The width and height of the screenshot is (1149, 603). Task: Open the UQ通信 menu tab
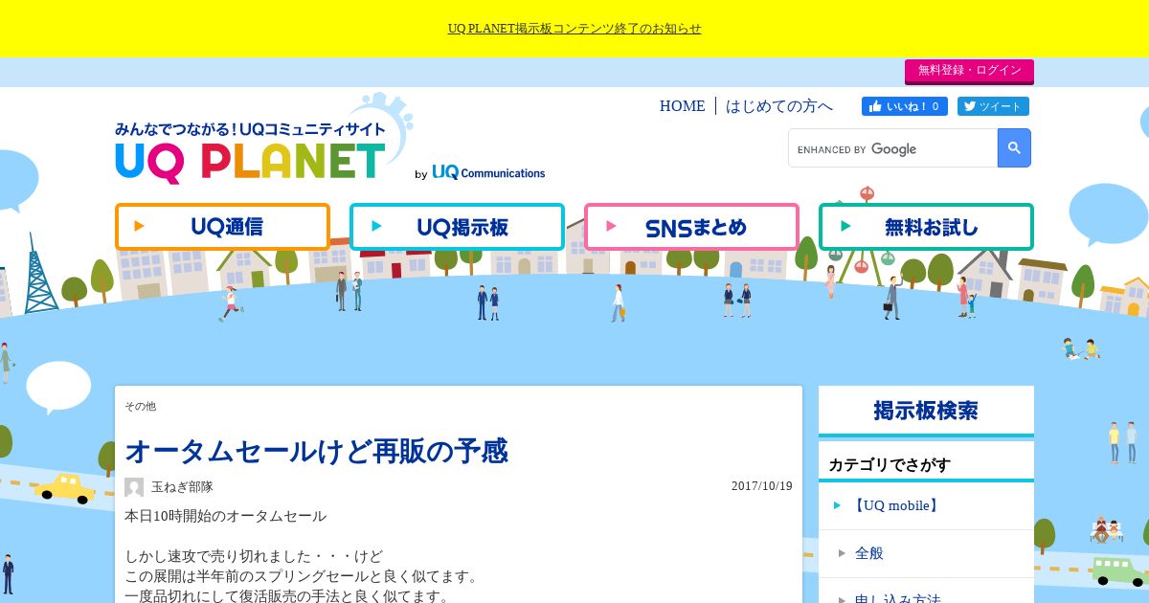222,227
